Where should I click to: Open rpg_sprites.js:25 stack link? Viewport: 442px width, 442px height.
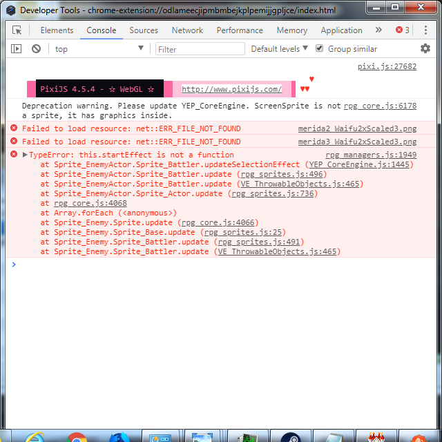coord(243,232)
